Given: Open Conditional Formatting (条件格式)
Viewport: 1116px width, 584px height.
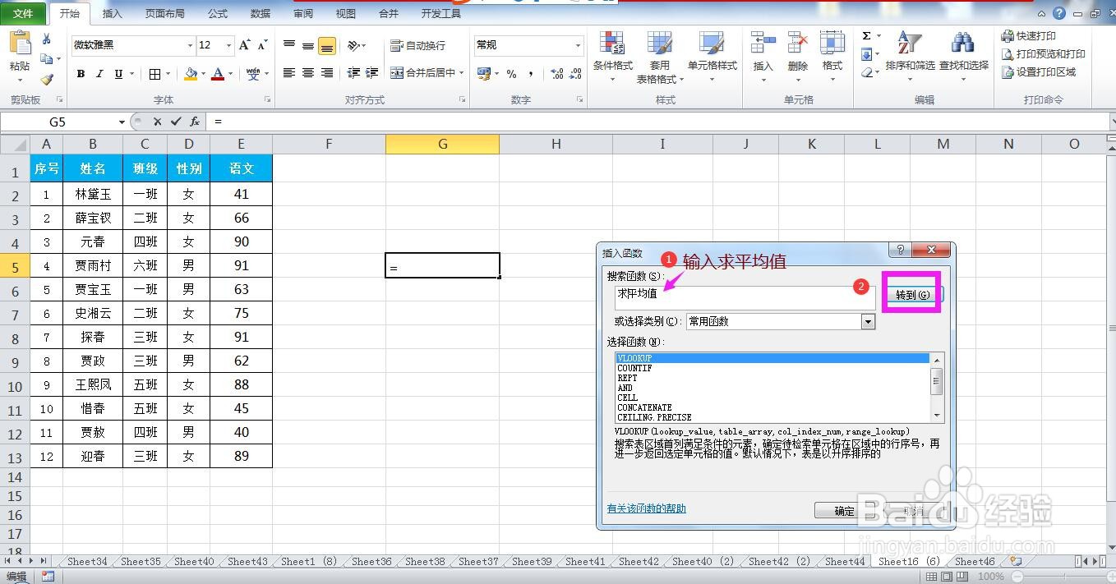Looking at the screenshot, I should coord(612,56).
